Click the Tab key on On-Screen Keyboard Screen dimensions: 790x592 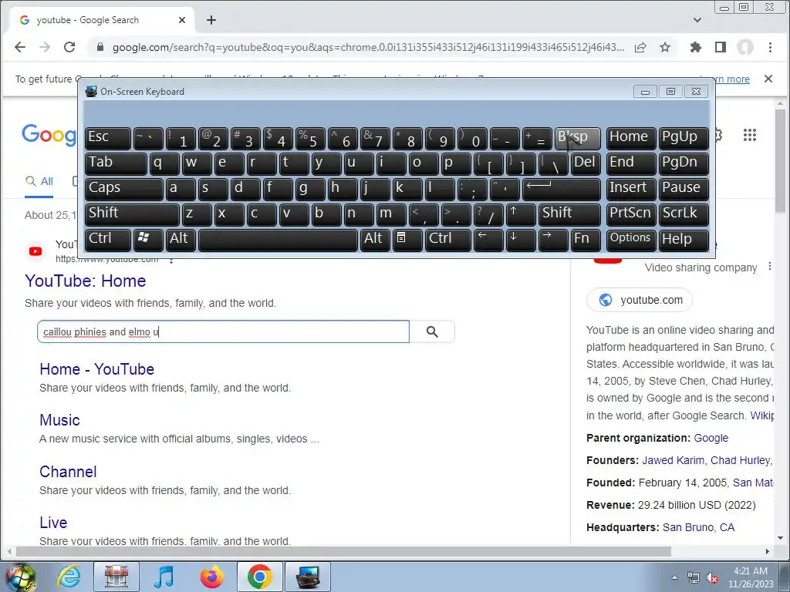click(x=116, y=164)
